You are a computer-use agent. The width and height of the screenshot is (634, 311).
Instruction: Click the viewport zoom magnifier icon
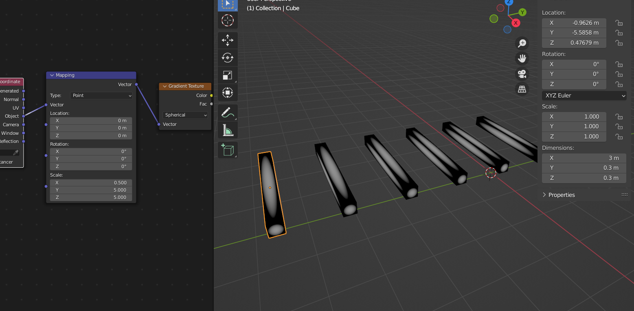click(x=522, y=43)
